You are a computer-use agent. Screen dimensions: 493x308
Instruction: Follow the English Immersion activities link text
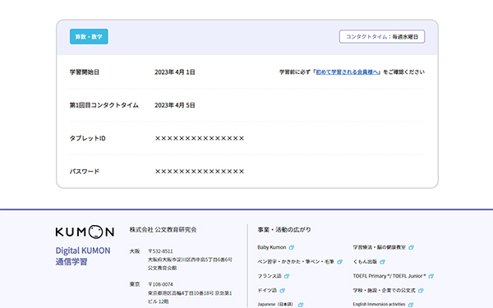pos(379,305)
